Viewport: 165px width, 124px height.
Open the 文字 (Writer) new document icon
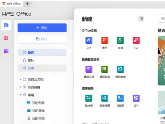pos(89,40)
